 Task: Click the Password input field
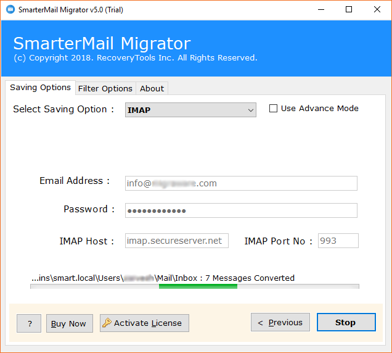pyautogui.click(x=241, y=210)
